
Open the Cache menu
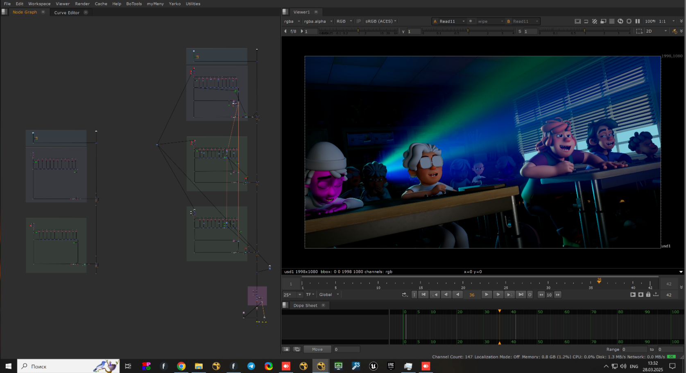(x=101, y=4)
